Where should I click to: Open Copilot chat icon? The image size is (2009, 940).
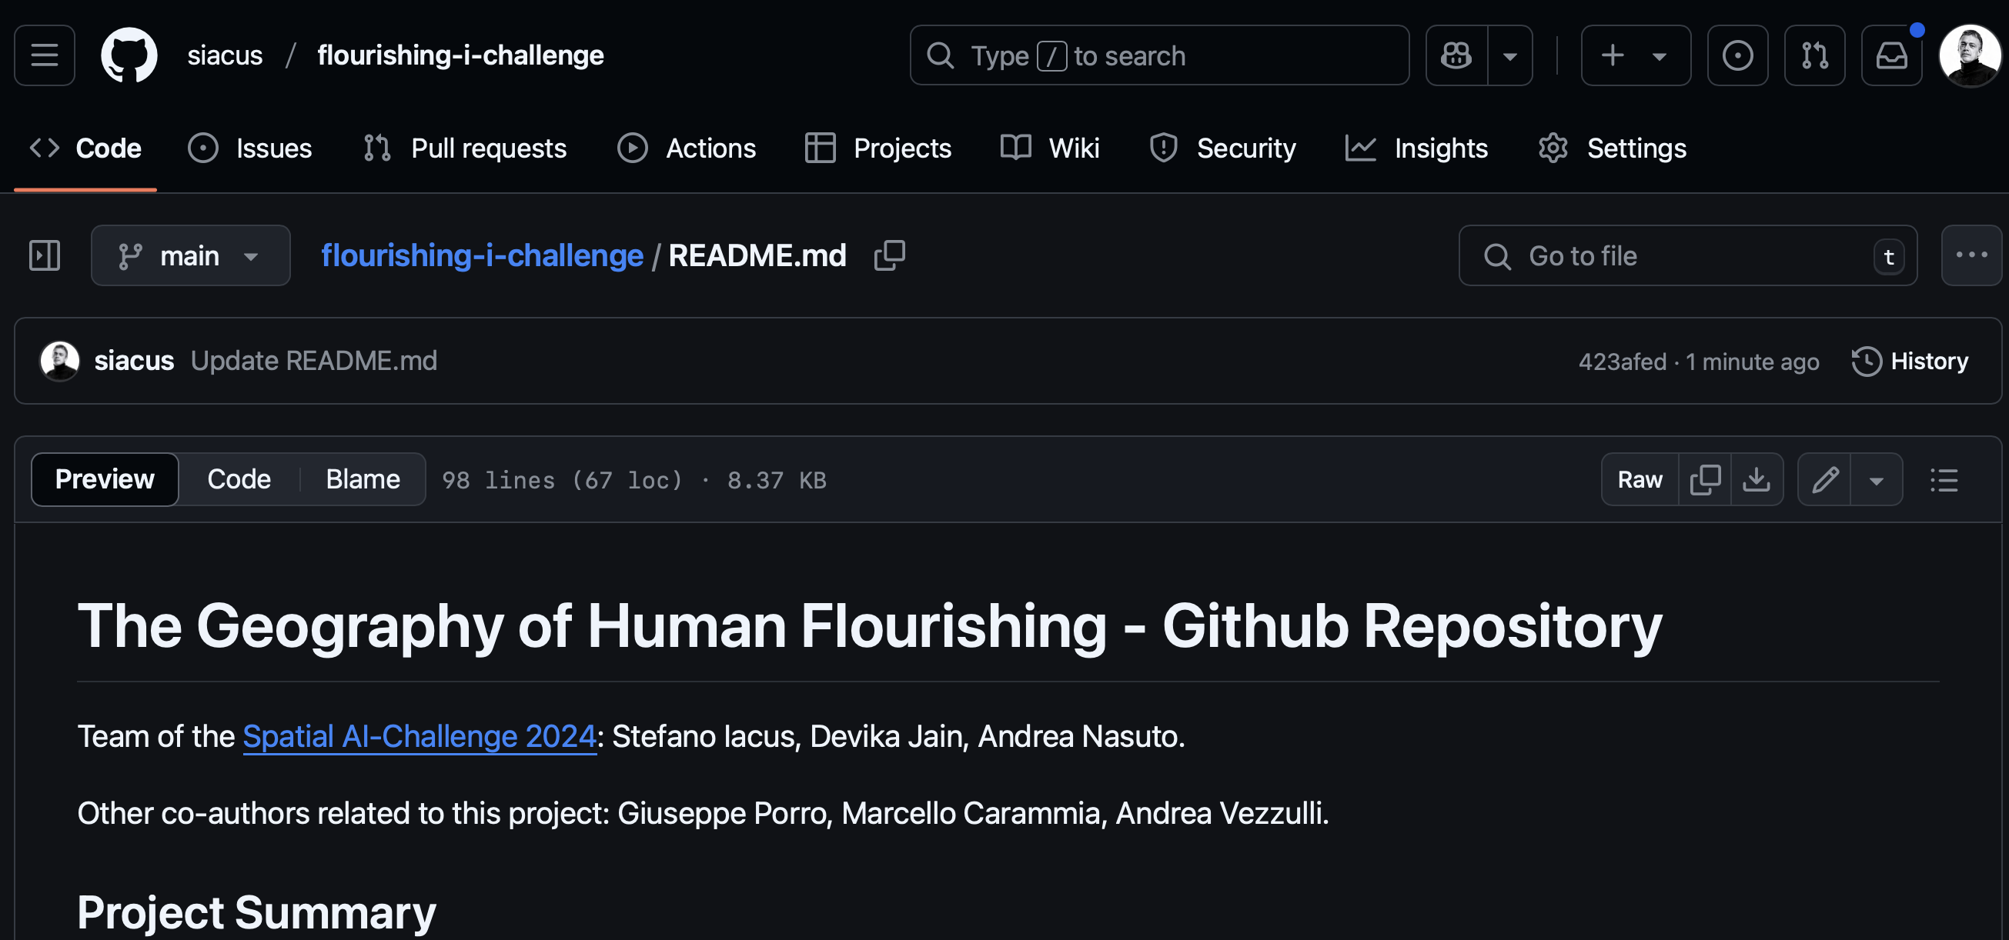click(x=1456, y=55)
